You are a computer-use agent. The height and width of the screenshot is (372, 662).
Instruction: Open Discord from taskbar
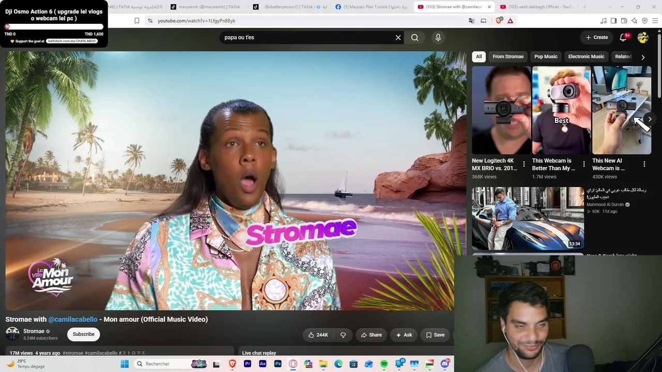click(x=445, y=364)
